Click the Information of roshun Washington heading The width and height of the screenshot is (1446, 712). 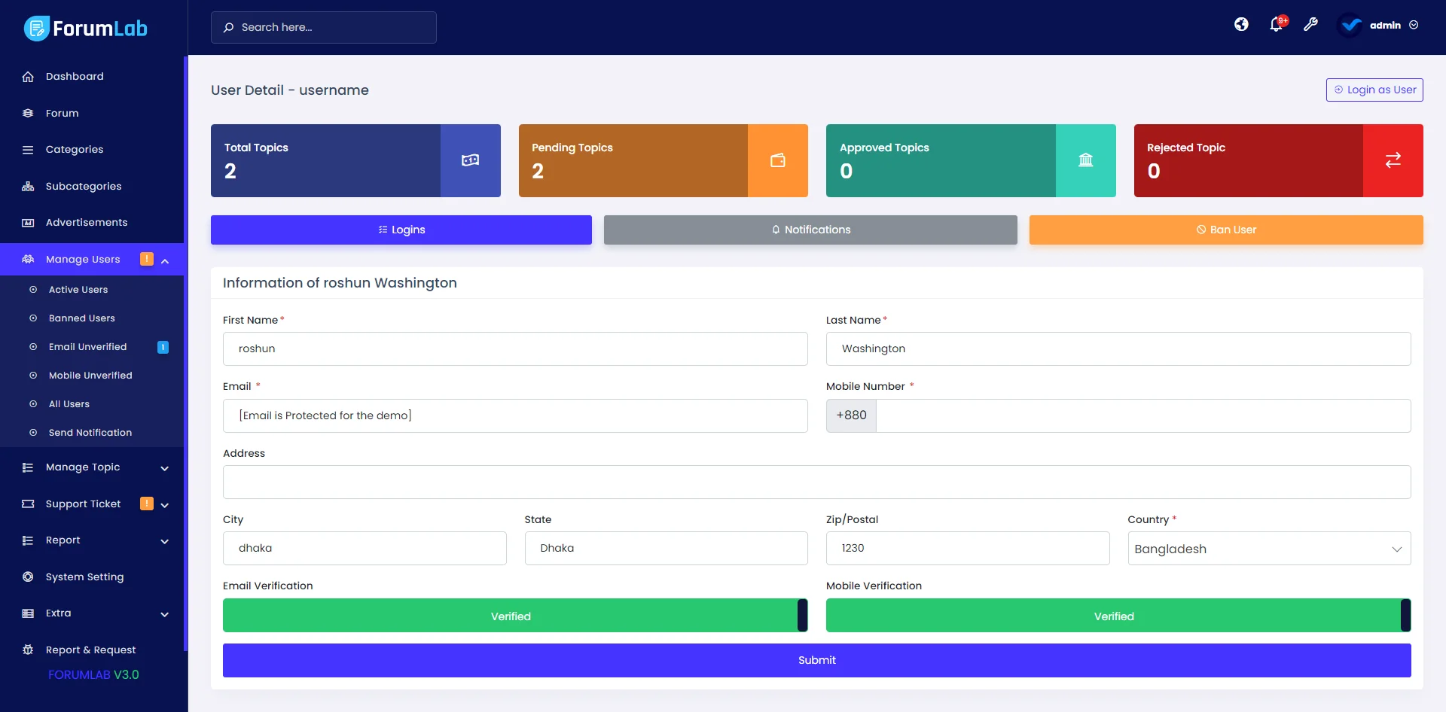coord(340,283)
